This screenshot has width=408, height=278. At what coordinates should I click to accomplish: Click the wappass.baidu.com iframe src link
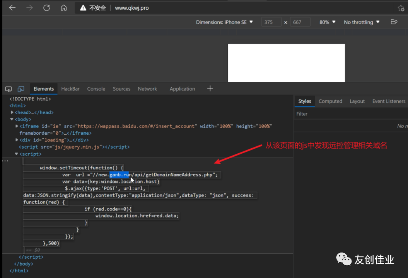(x=136, y=126)
